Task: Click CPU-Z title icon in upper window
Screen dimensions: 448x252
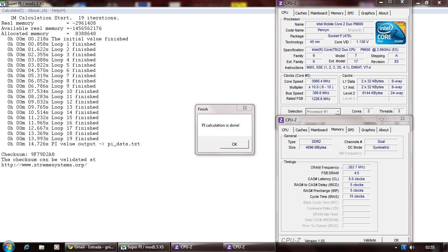Action: (x=280, y=3)
